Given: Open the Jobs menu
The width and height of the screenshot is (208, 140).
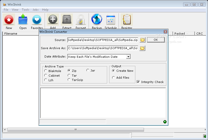Looking at the screenshot, I should point(36,10).
